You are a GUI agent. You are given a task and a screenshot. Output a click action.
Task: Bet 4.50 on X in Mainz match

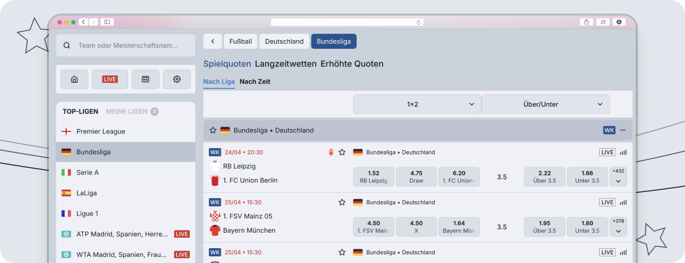pos(416,227)
